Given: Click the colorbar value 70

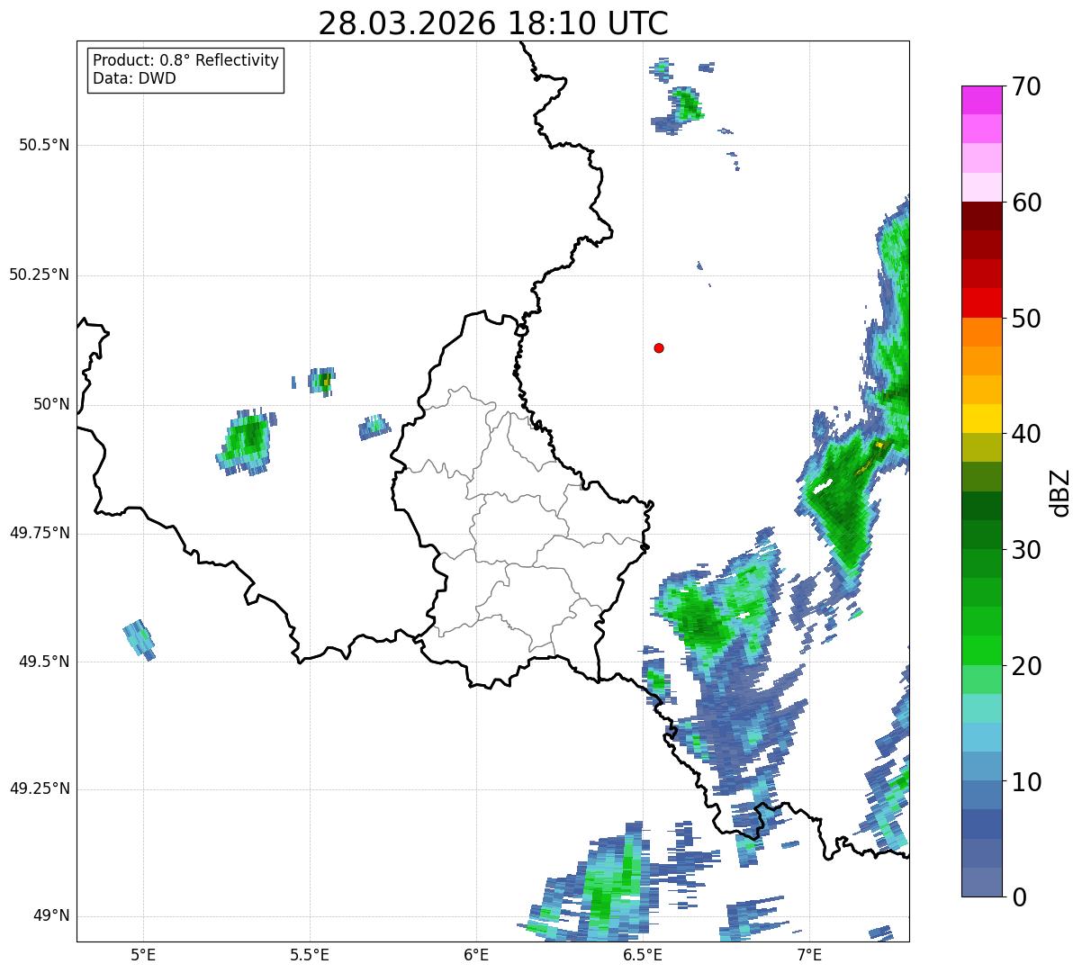Looking at the screenshot, I should 1026,86.
